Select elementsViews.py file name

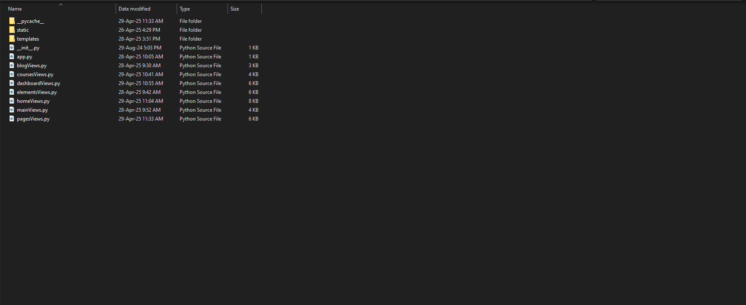[37, 92]
